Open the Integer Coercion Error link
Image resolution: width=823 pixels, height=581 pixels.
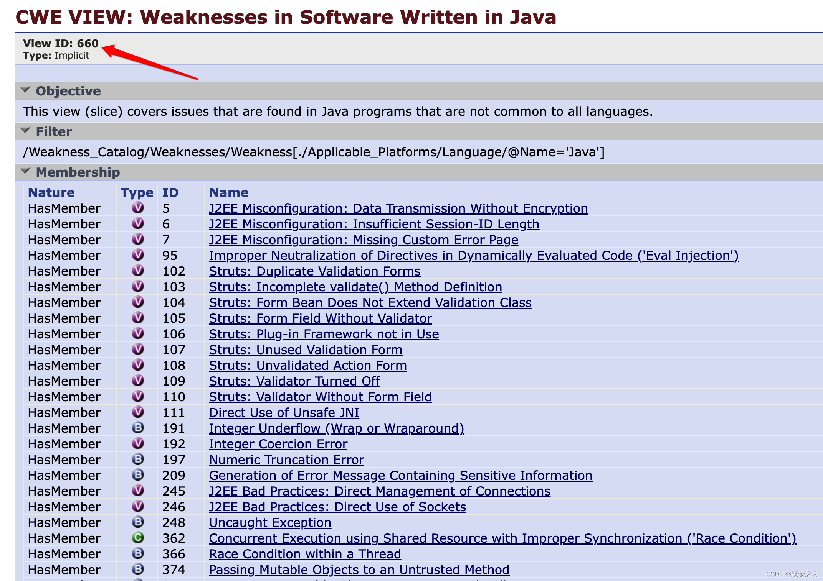click(278, 444)
